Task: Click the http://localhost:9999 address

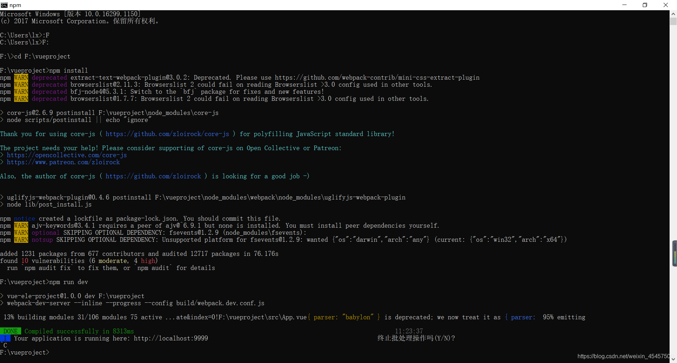Action: pyautogui.click(x=171, y=338)
